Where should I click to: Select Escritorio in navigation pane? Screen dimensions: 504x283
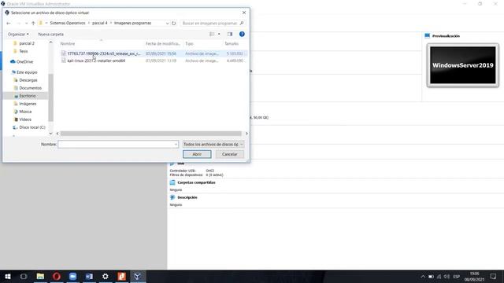(28, 96)
